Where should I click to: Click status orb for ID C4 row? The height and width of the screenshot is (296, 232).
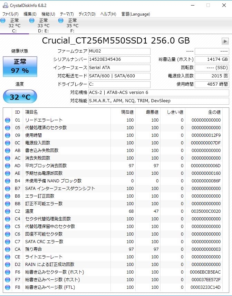click(x=8, y=219)
